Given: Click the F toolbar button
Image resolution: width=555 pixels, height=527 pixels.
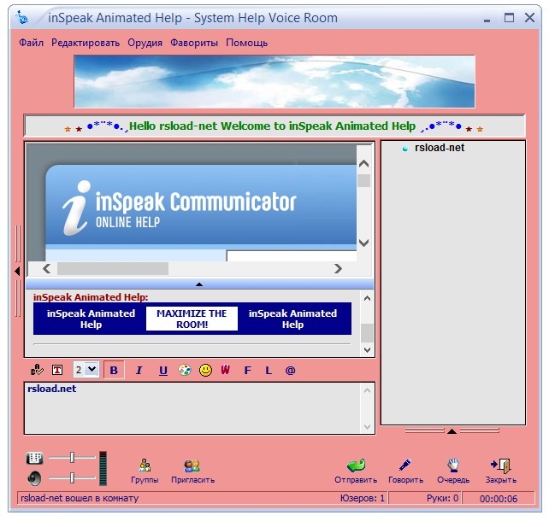Looking at the screenshot, I should click(248, 370).
